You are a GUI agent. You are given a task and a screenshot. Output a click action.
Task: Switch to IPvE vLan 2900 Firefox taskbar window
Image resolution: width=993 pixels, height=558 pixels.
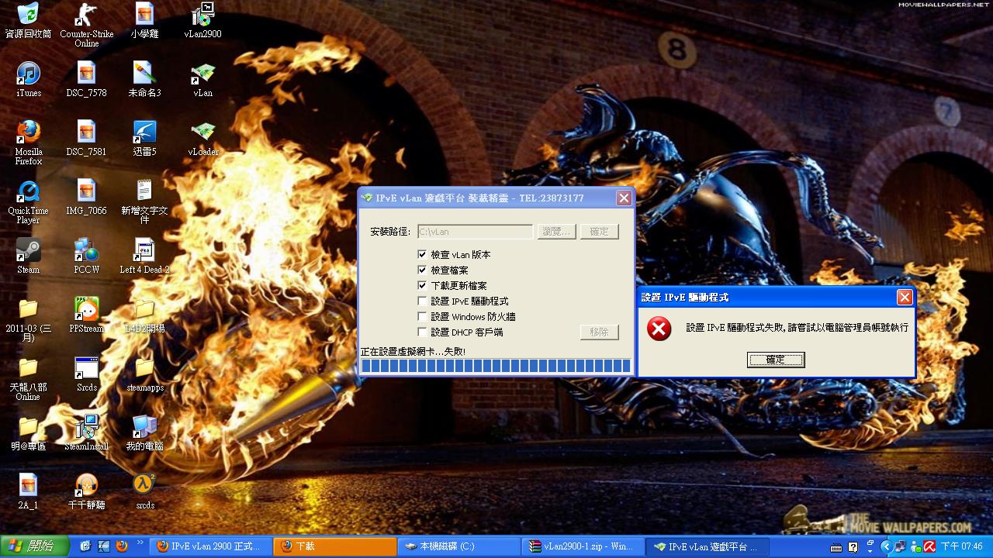pos(211,546)
